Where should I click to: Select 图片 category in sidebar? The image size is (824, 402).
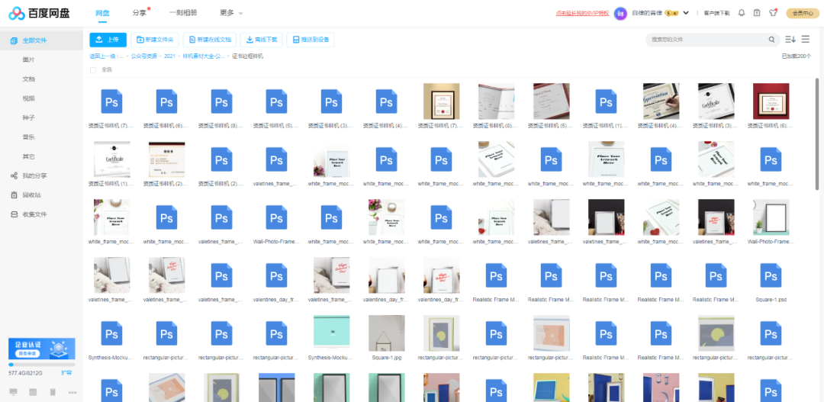[29, 60]
